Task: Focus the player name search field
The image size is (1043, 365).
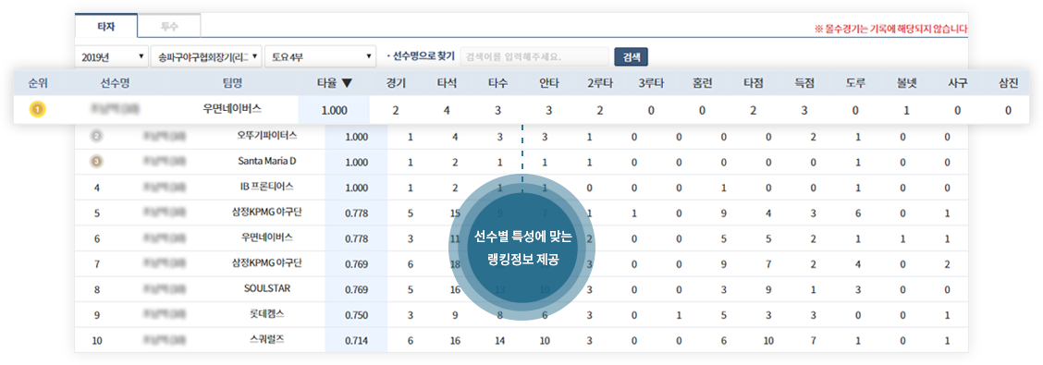Action: pos(534,56)
